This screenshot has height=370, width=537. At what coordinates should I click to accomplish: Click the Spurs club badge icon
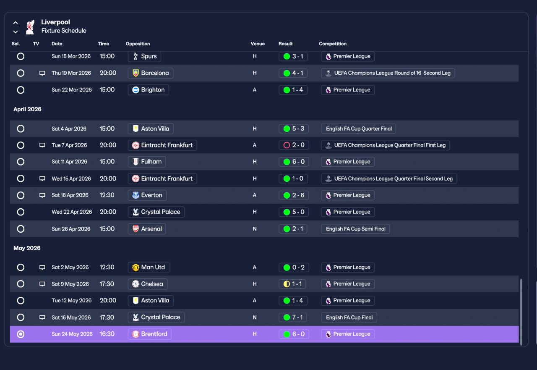(x=136, y=56)
